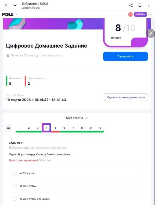Select radio option за 365 суток.
Image resolution: width=155 pixels, height=205 pixels.
click(15, 186)
